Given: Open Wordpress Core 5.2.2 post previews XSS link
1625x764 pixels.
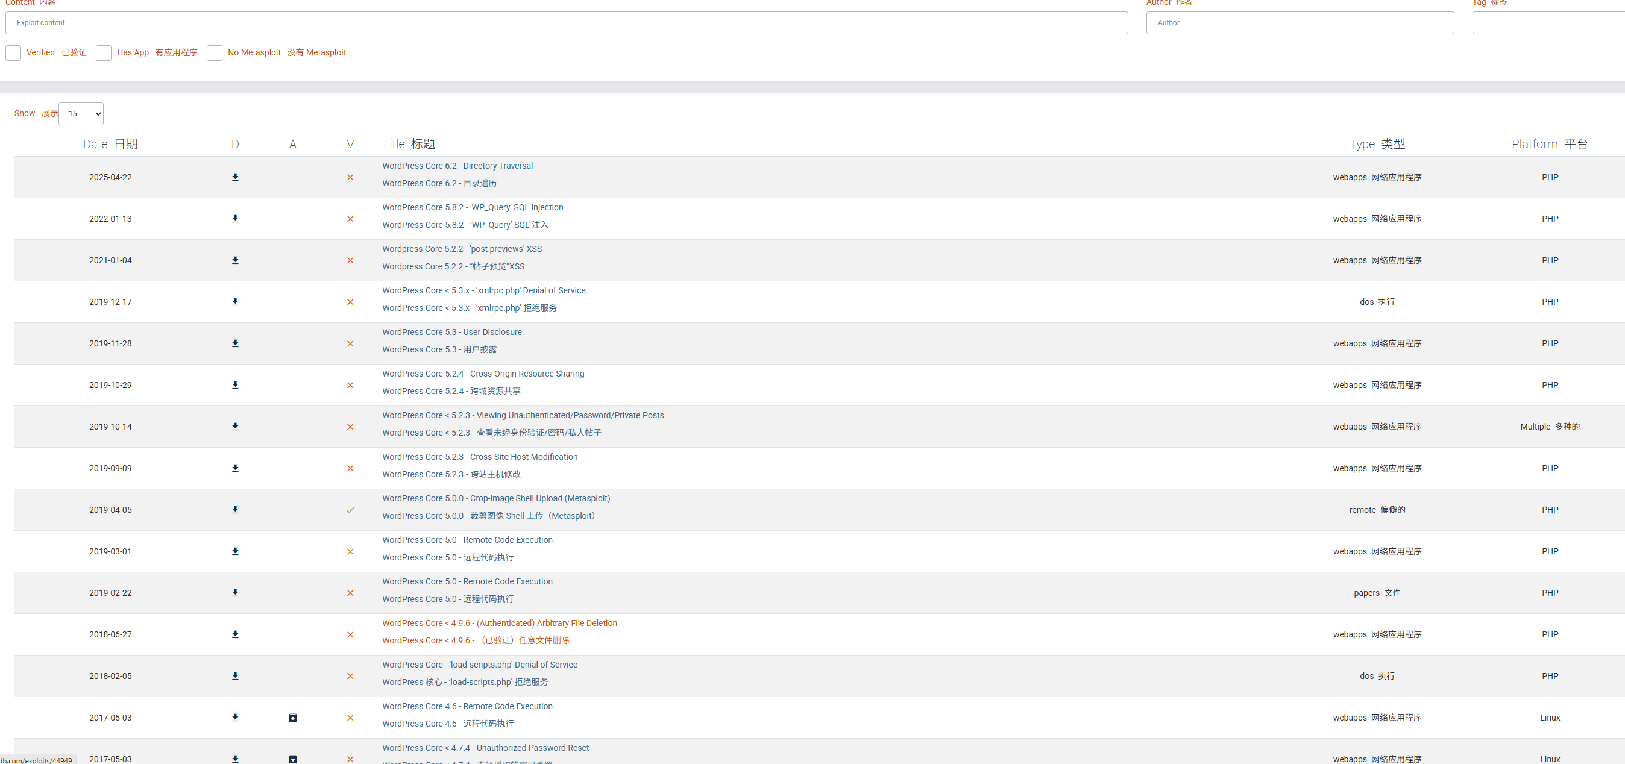Looking at the screenshot, I should [462, 249].
